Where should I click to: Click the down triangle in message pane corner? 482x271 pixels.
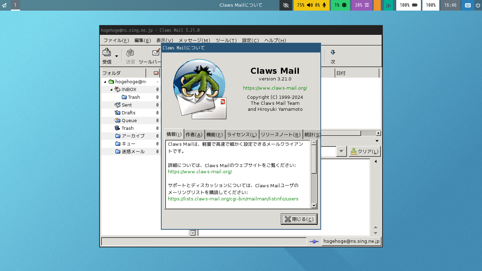point(375,233)
